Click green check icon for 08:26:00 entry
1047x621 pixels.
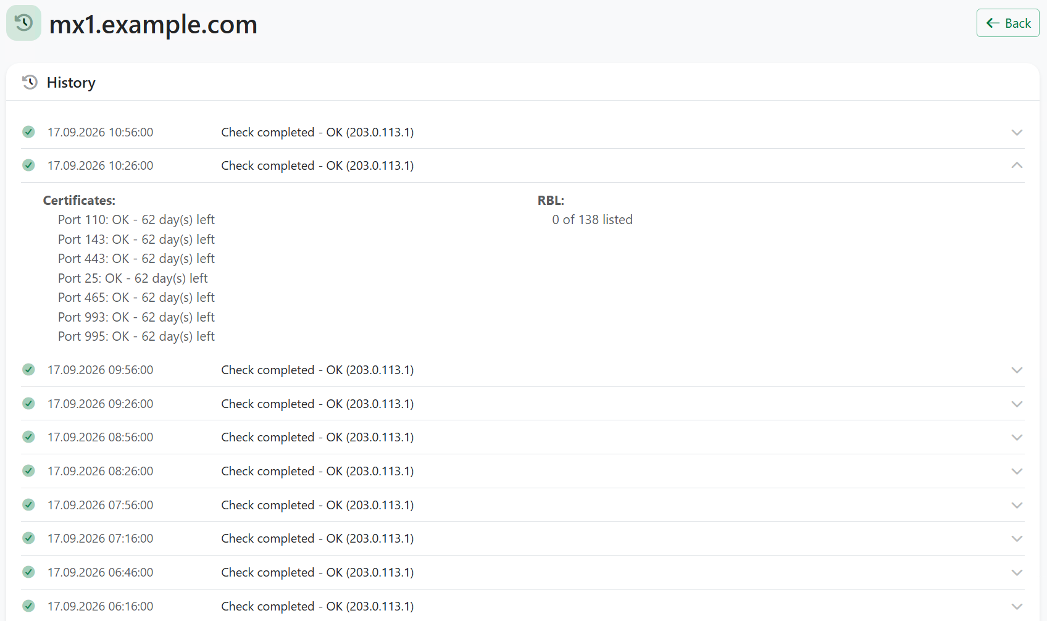[x=28, y=470]
